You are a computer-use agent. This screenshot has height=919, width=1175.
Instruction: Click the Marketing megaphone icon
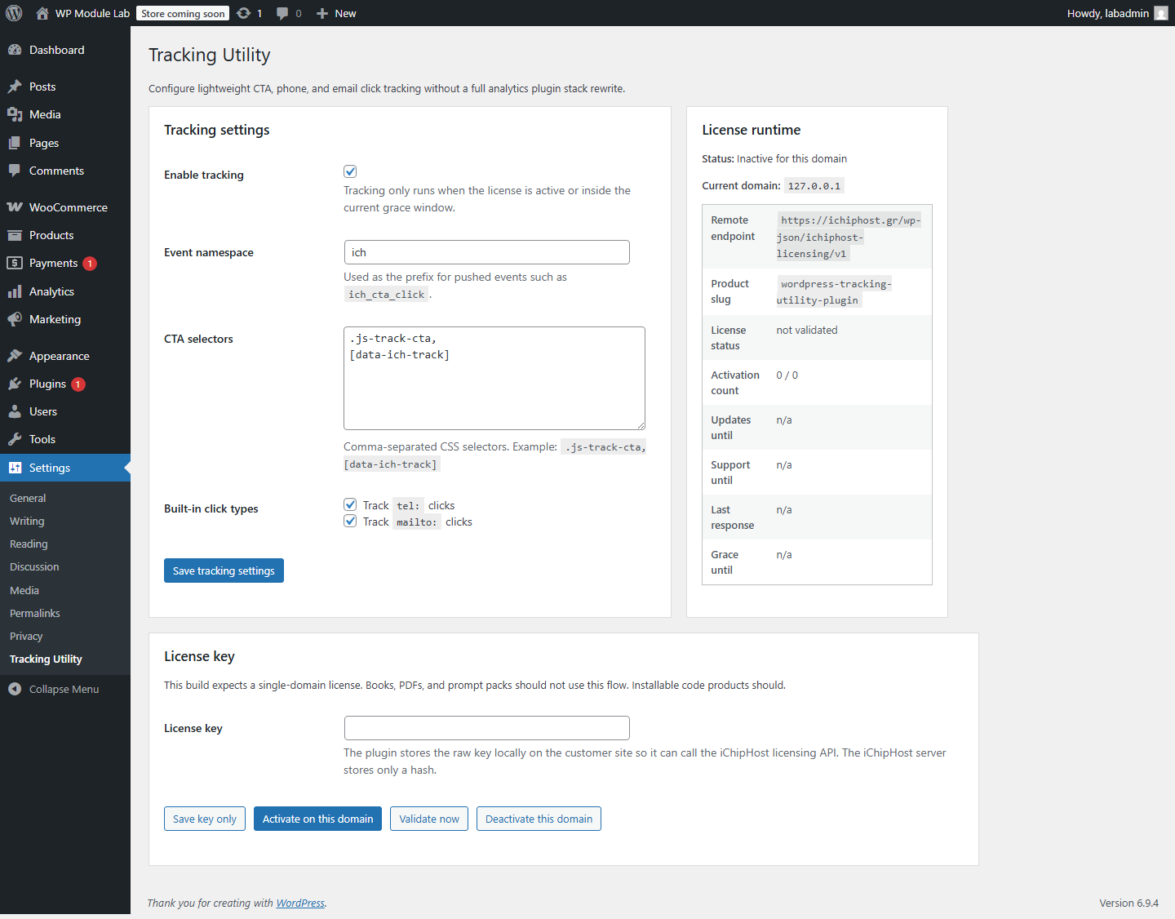click(15, 319)
